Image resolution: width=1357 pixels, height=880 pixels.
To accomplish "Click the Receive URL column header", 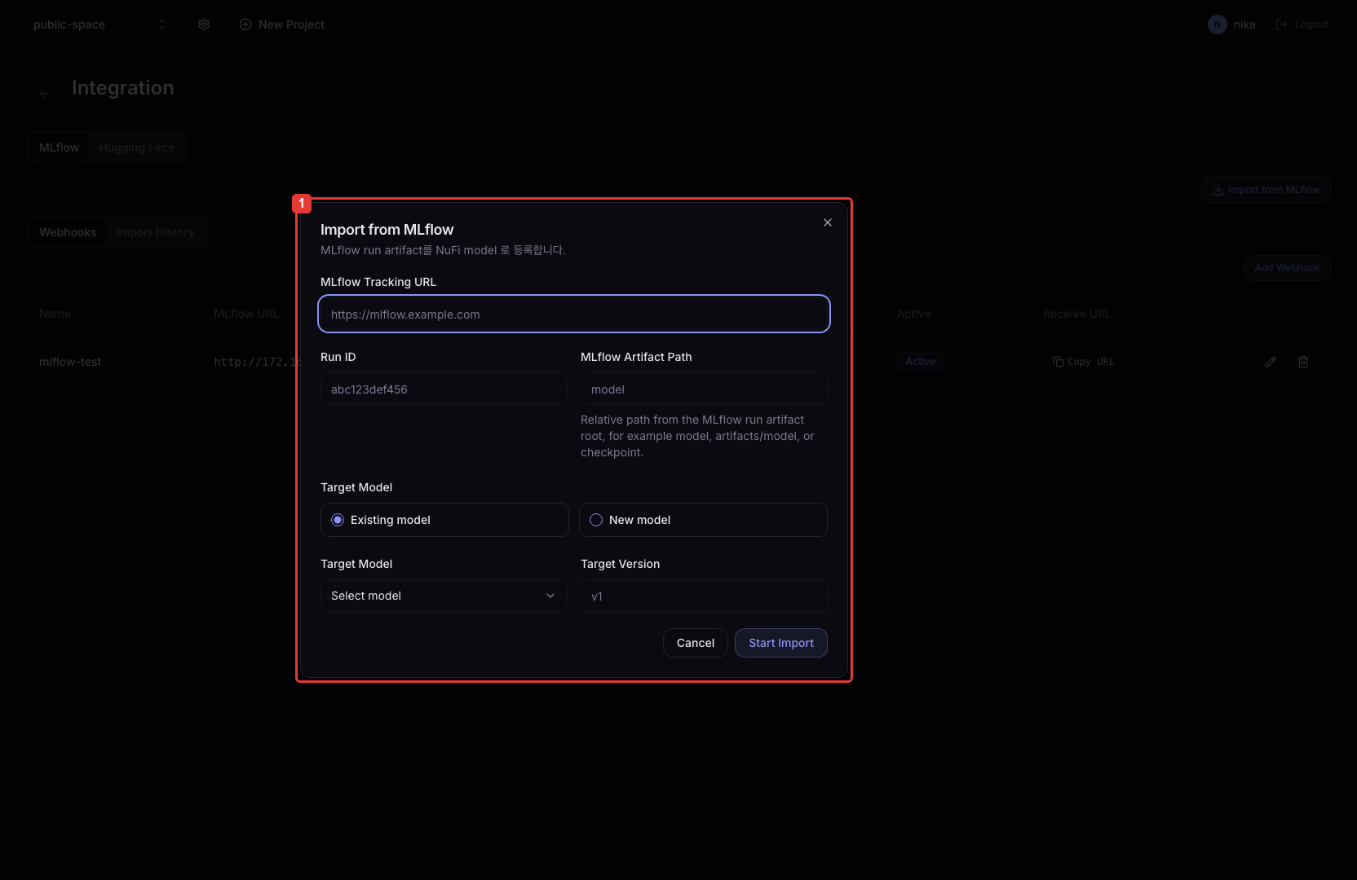I will [1076, 314].
